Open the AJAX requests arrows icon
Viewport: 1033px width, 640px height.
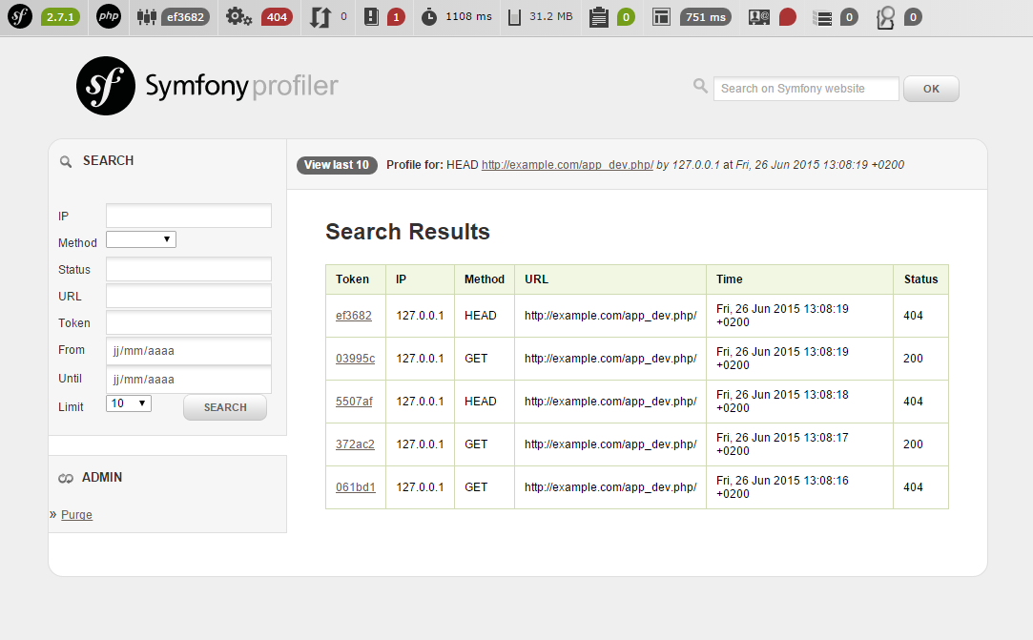point(320,17)
